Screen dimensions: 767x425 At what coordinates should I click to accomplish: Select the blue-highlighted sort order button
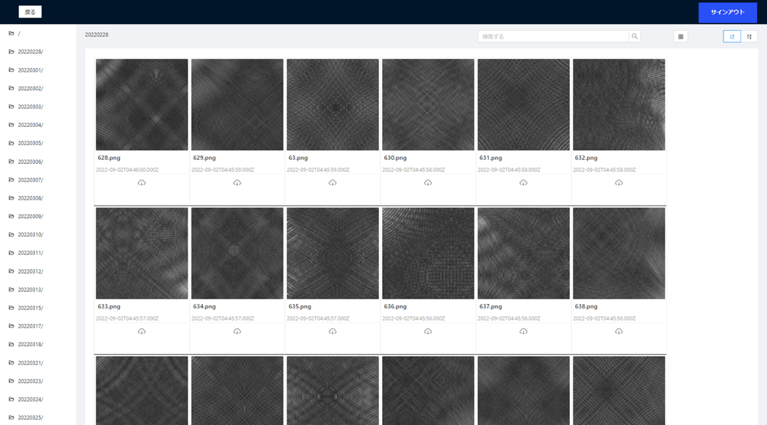[x=732, y=37]
